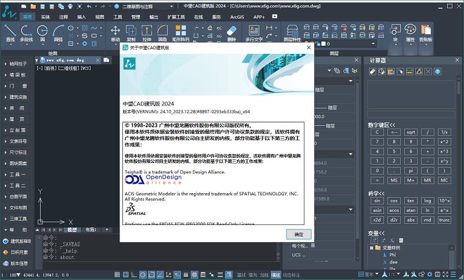464x280 pixels.
Task: Click the linear dimension tool icon
Action: (x=269, y=28)
